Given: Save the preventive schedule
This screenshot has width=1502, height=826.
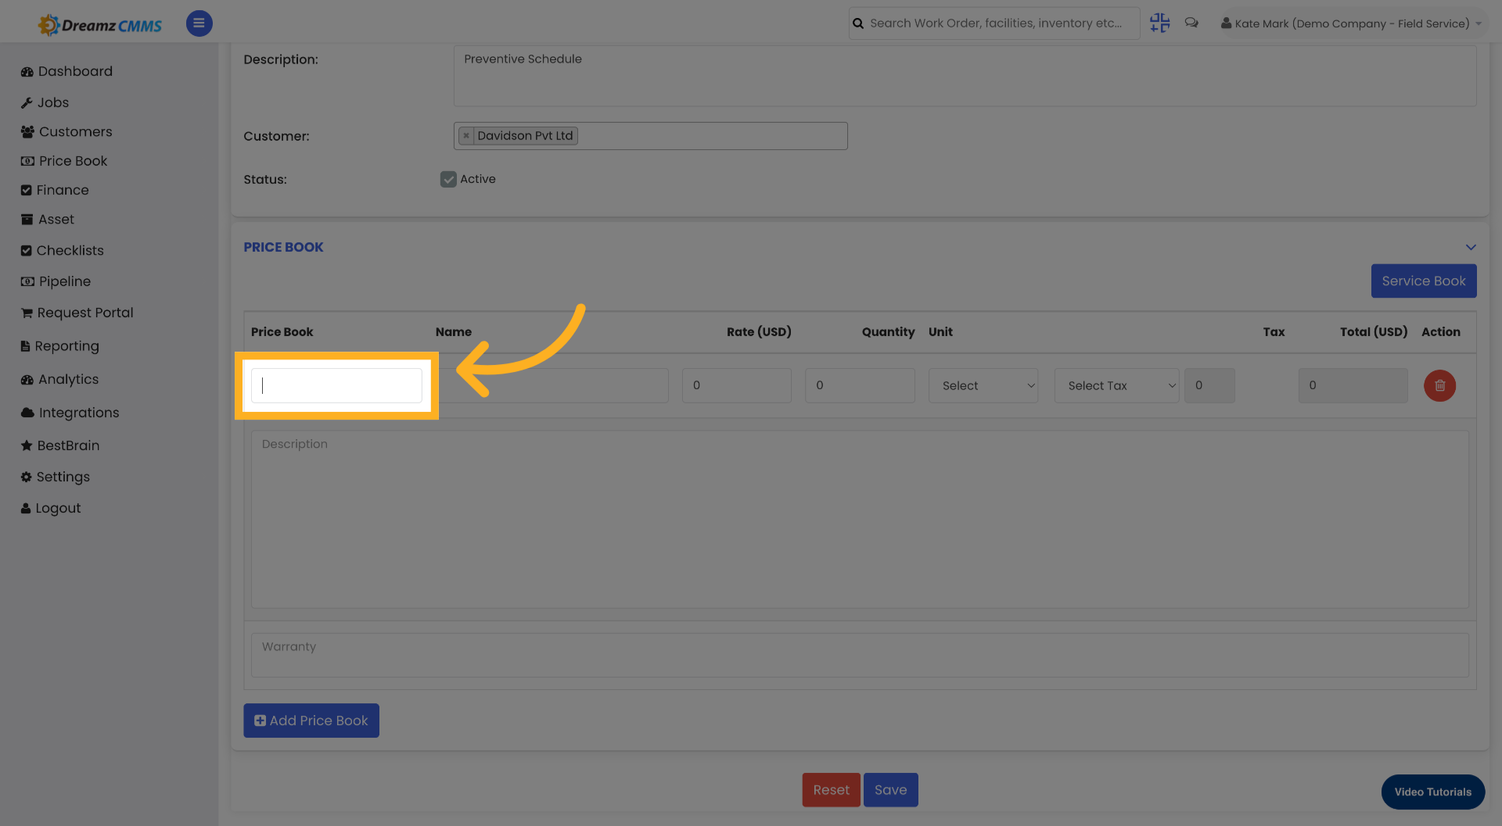Looking at the screenshot, I should [x=890, y=790].
